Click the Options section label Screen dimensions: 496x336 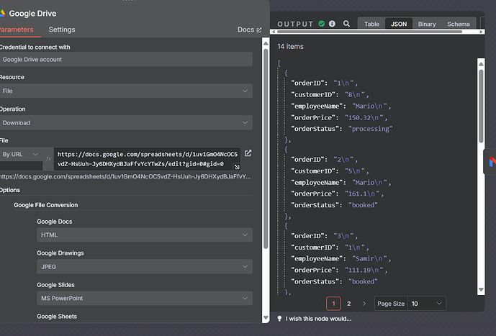coord(10,190)
